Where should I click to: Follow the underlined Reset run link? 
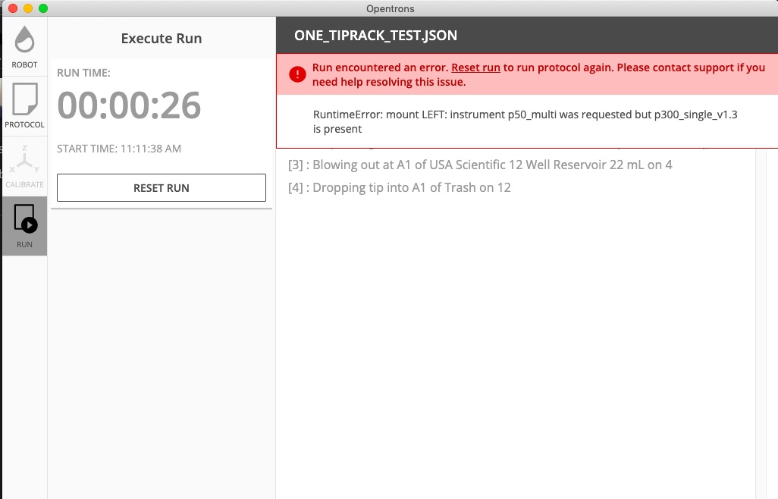475,67
